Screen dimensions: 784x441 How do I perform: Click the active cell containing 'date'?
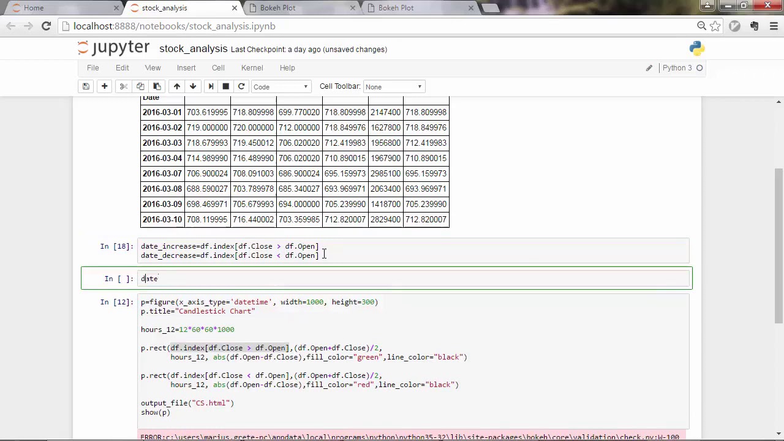pyautogui.click(x=414, y=279)
